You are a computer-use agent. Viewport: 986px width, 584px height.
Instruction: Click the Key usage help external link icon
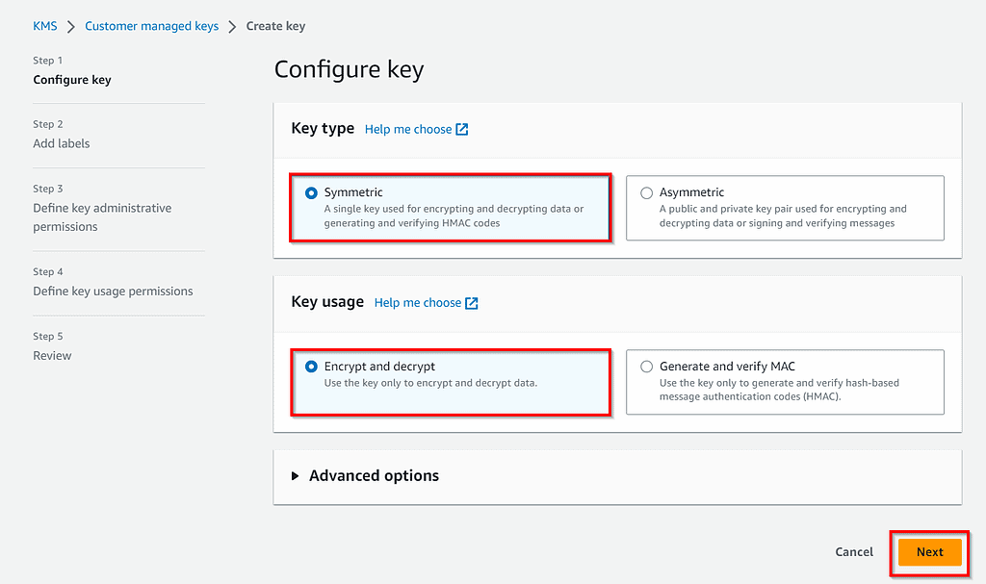[x=470, y=302]
